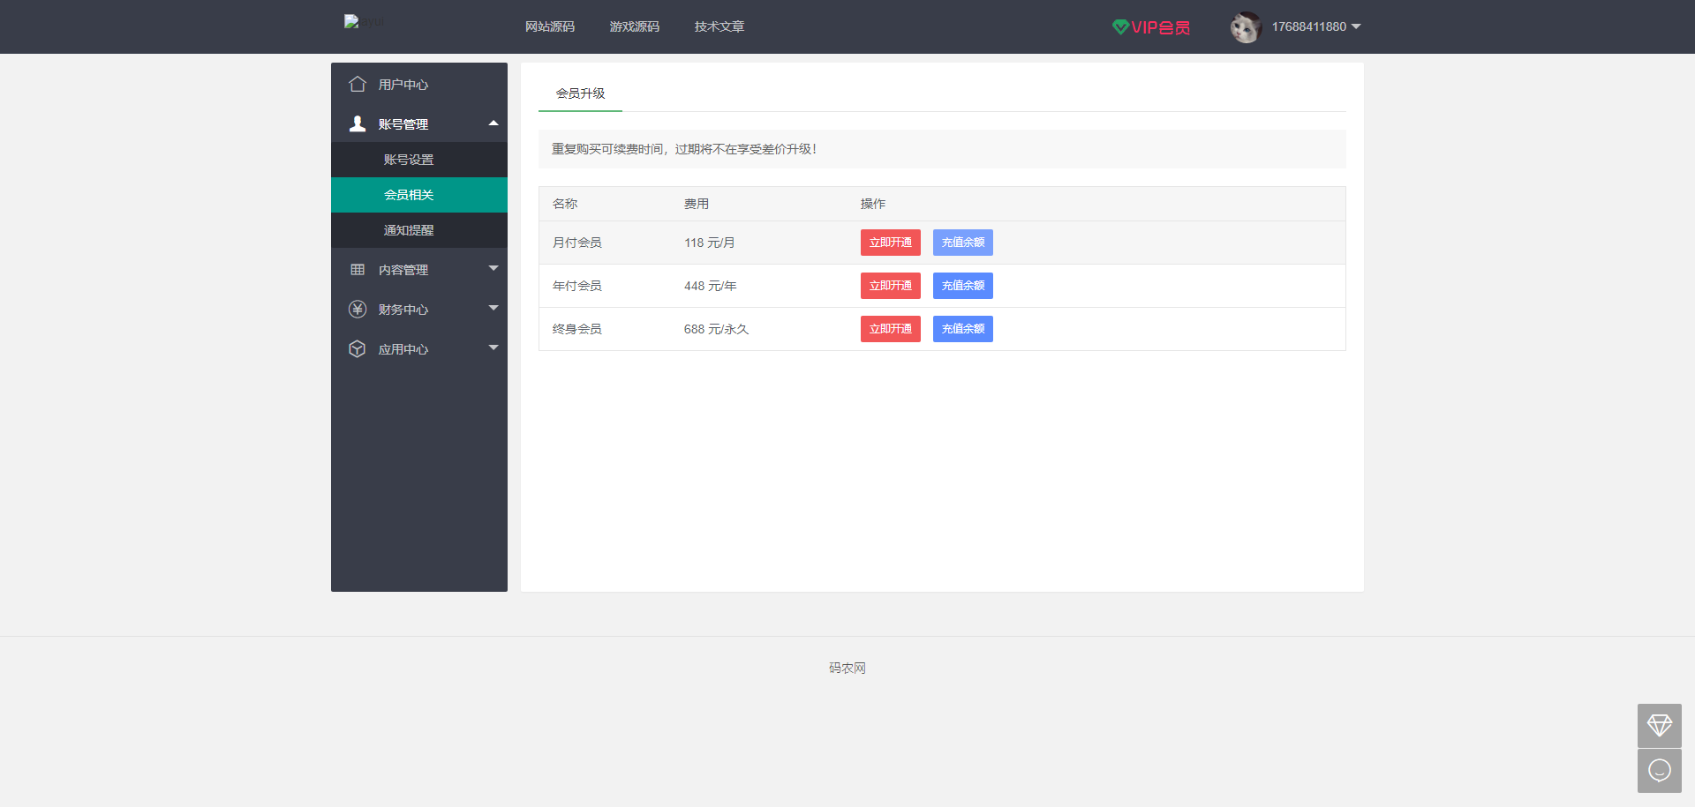The height and width of the screenshot is (807, 1695).
Task: Click the user avatar image
Action: (1245, 26)
